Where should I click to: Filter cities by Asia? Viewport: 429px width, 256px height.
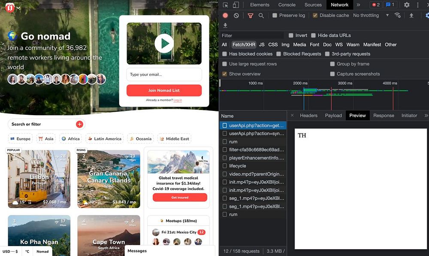coord(46,139)
